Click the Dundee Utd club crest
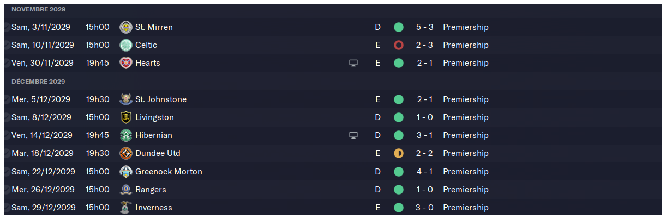 point(126,153)
